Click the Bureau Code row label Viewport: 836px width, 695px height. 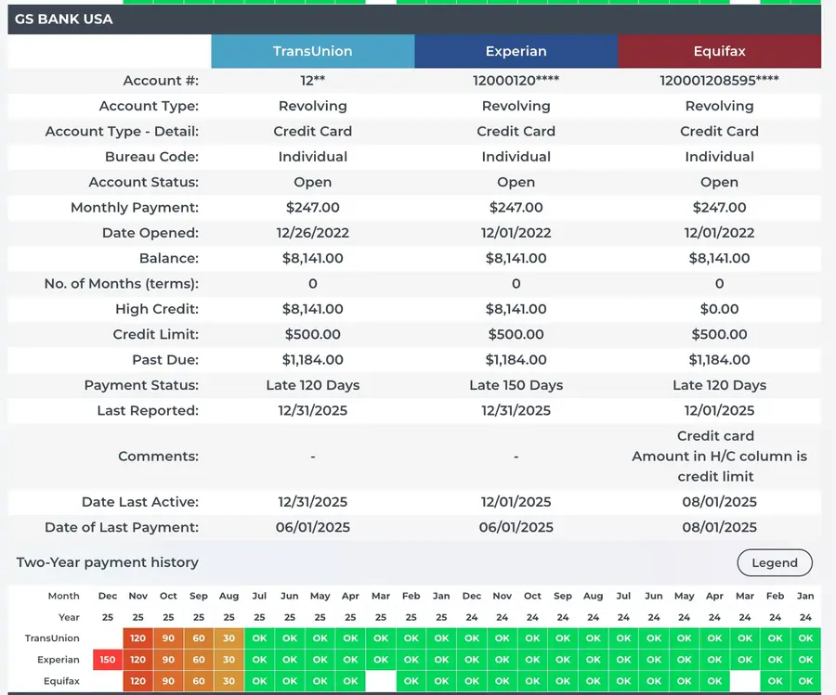pos(152,157)
